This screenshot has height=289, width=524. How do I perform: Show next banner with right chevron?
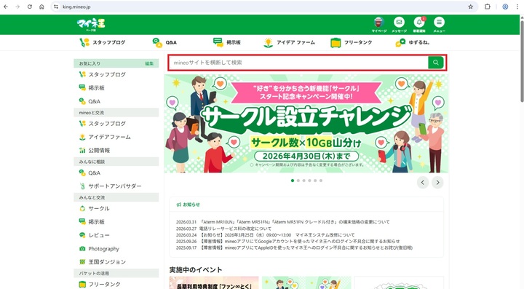[437, 183]
